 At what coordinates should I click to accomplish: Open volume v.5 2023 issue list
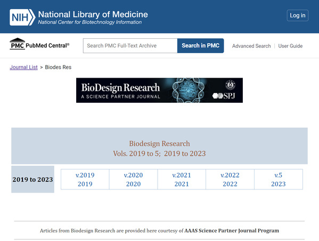click(x=279, y=179)
